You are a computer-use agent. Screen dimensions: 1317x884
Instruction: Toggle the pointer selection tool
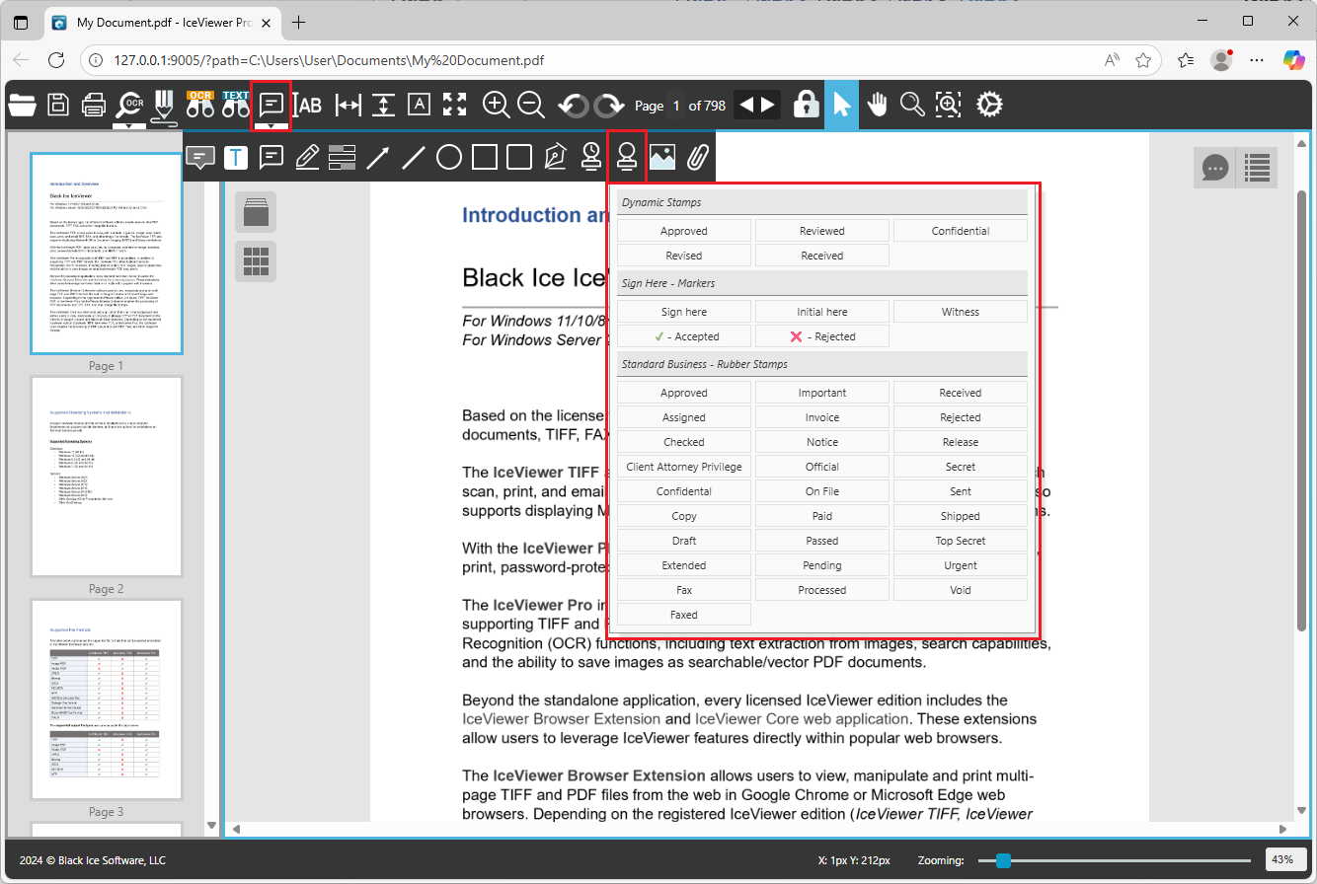click(x=841, y=106)
